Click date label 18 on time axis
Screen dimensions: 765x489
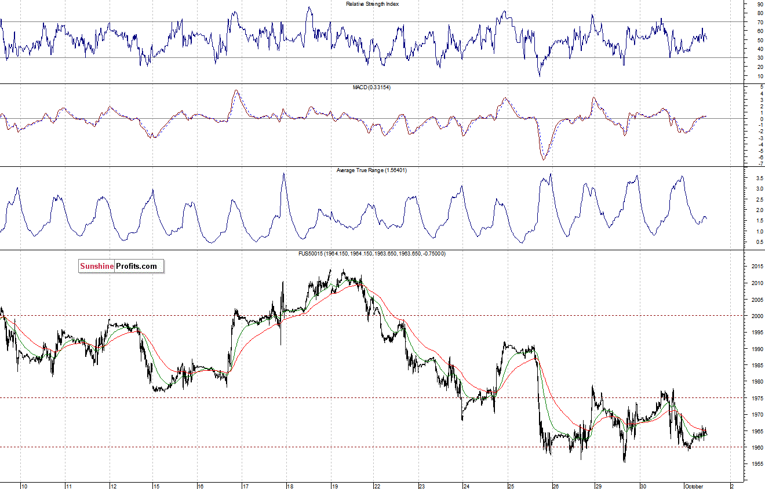coord(290,486)
